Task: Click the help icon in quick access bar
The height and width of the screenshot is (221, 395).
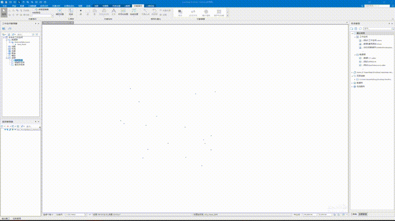Action: pos(45,2)
